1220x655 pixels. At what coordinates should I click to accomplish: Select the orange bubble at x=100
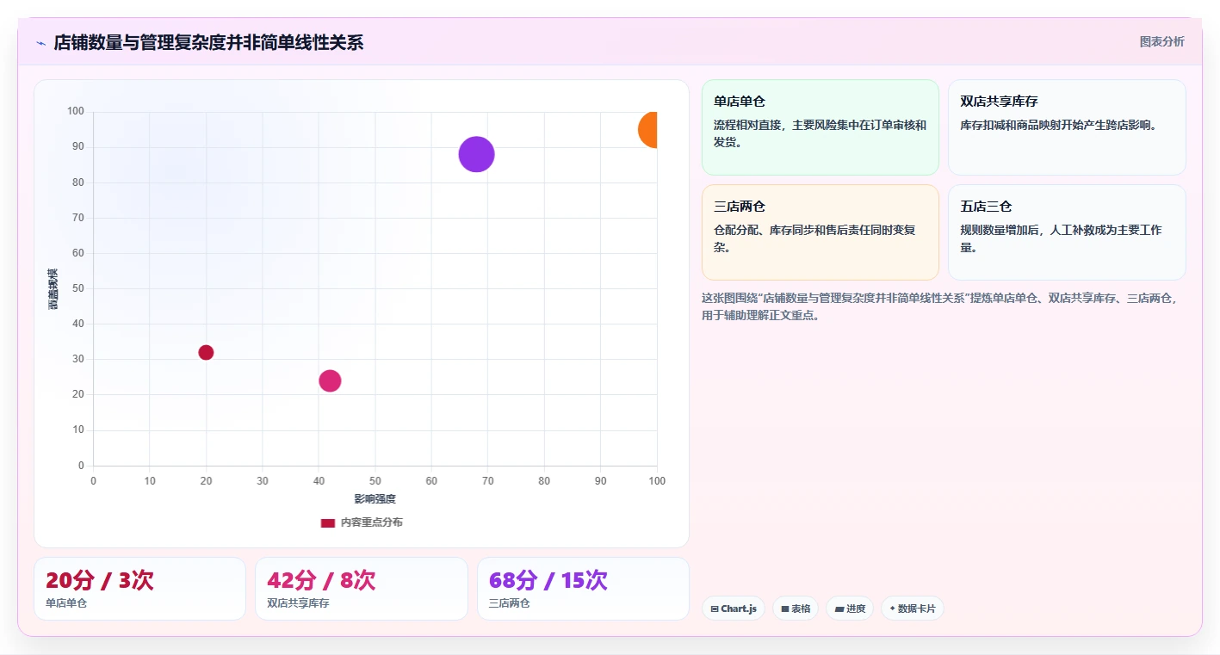pyautogui.click(x=649, y=129)
